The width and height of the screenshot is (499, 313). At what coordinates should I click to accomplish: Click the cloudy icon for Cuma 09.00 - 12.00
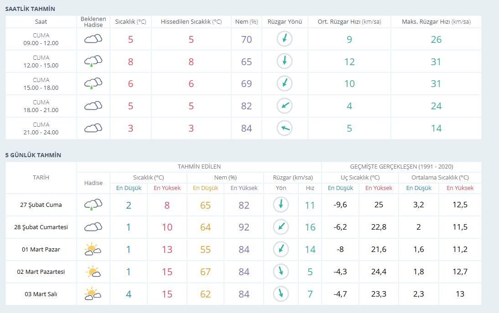(93, 39)
